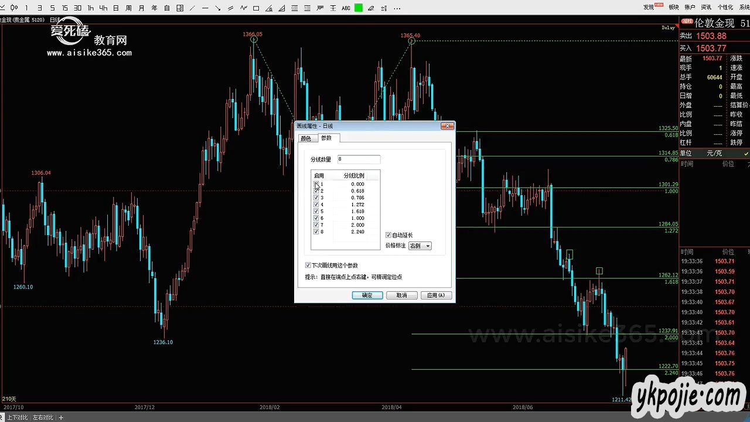Select the rectangle drawing tool
This screenshot has width=750, height=422.
pyautogui.click(x=256, y=8)
